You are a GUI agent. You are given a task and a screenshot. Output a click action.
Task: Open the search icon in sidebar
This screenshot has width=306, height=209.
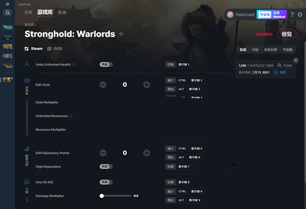[x=7, y=13]
